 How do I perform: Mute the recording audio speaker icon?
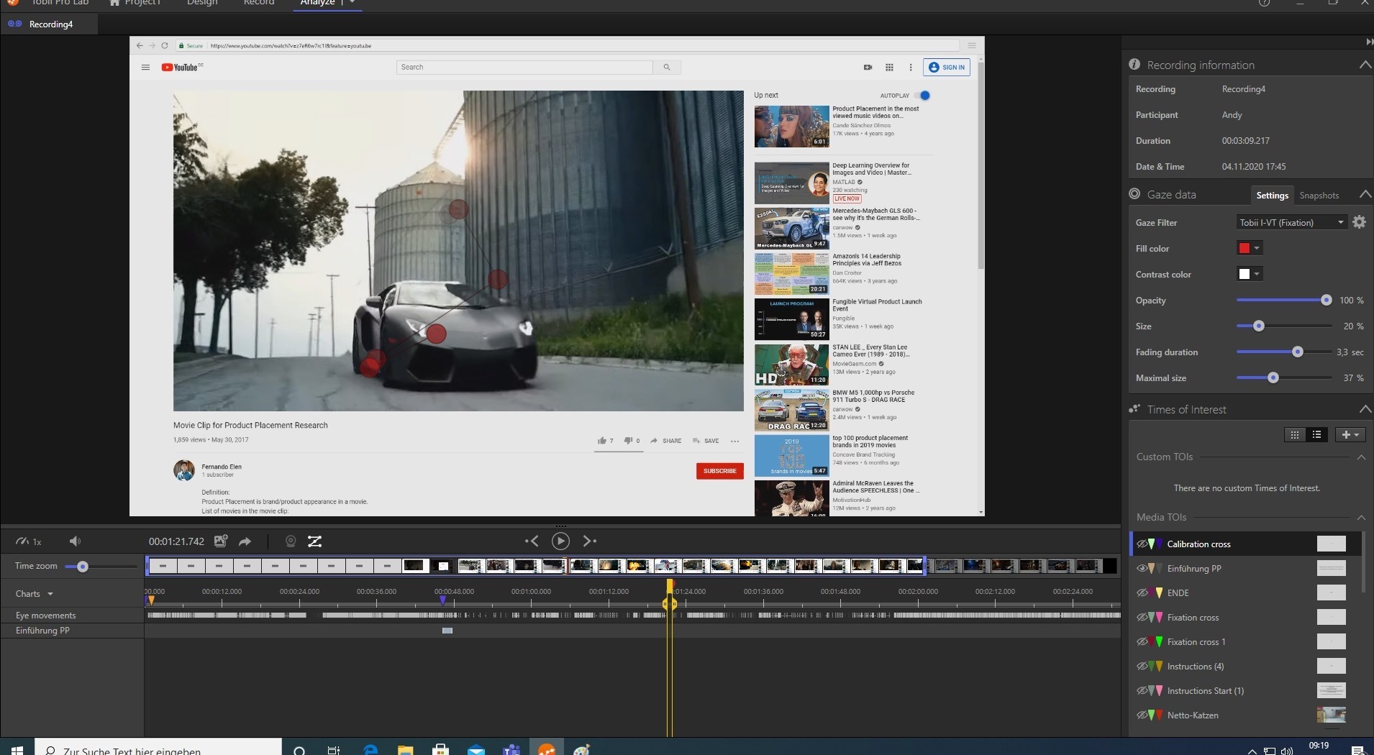click(x=75, y=541)
